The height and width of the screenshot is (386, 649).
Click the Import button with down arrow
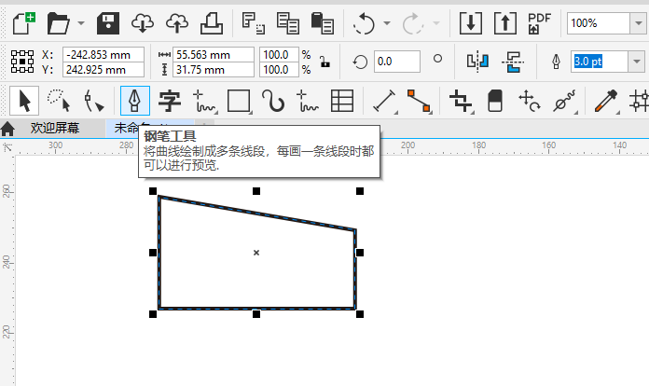point(470,22)
